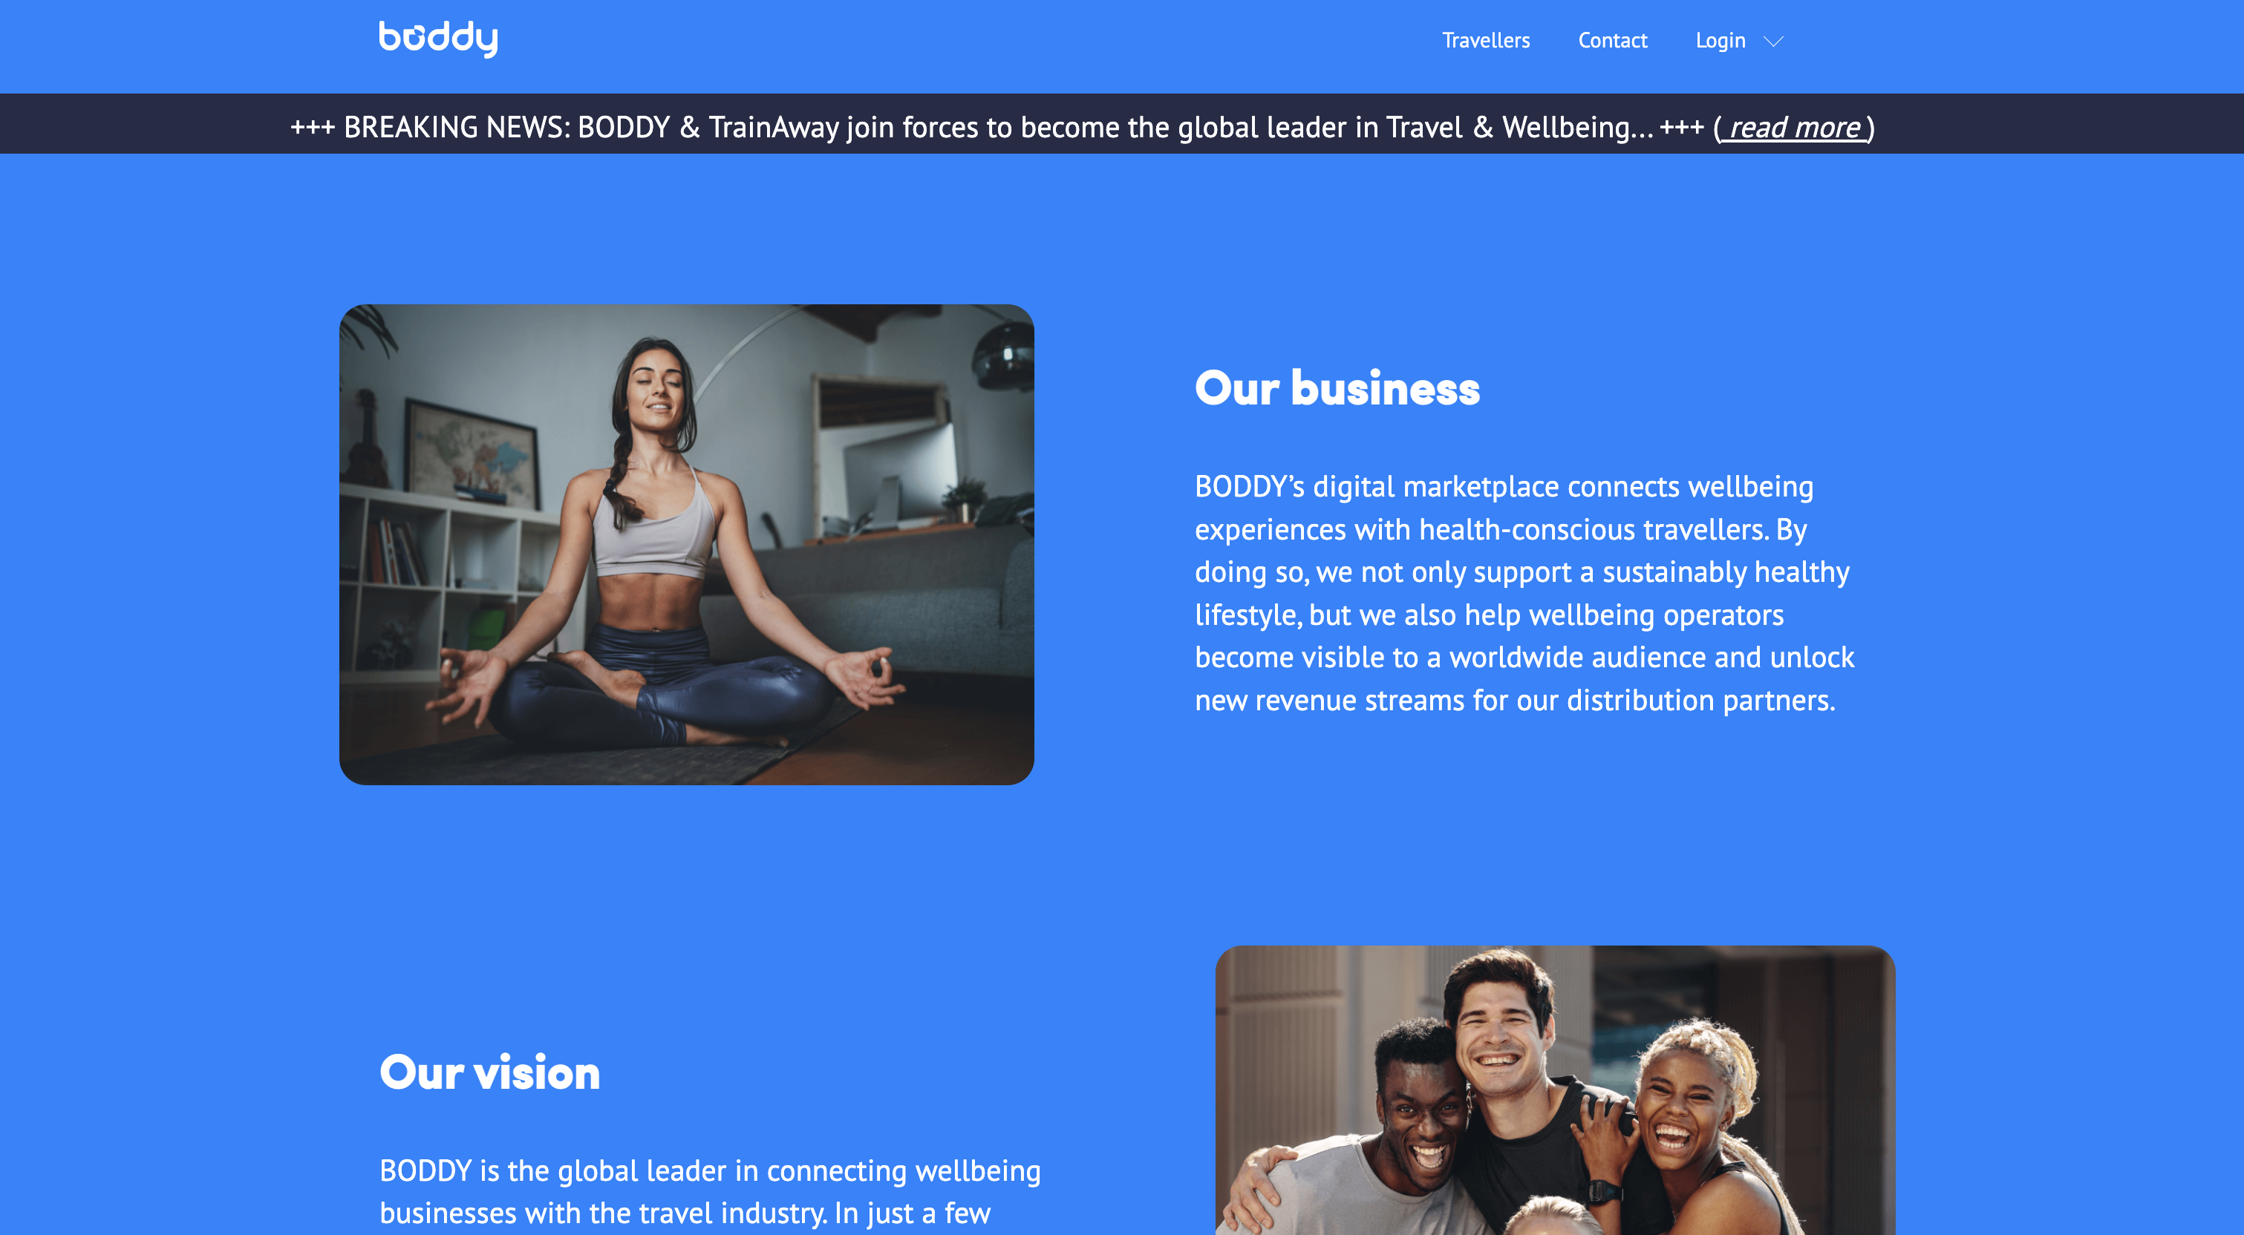
Task: Follow the read more link in banner
Action: 1793,127
